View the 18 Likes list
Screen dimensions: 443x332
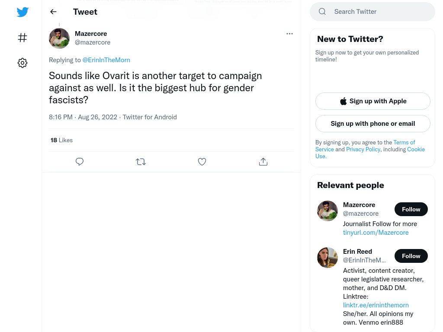coord(61,140)
